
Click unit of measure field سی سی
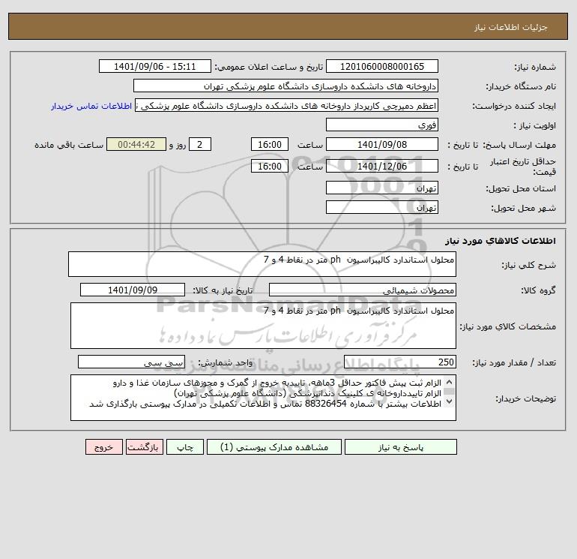(131, 362)
